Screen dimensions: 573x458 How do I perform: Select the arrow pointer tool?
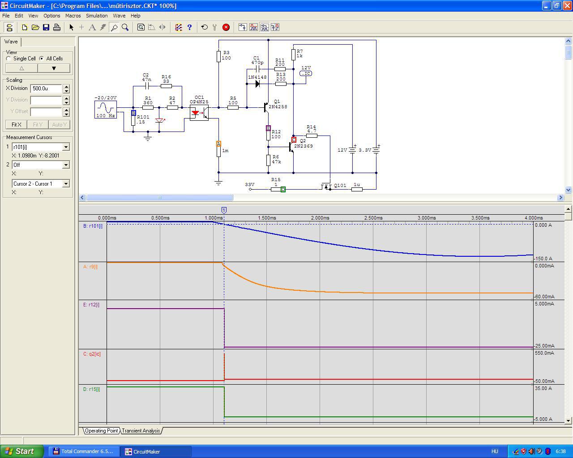tap(71, 27)
